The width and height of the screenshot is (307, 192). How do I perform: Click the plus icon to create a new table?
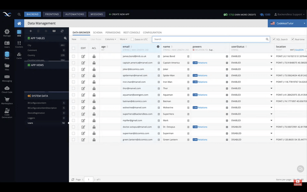31,31
